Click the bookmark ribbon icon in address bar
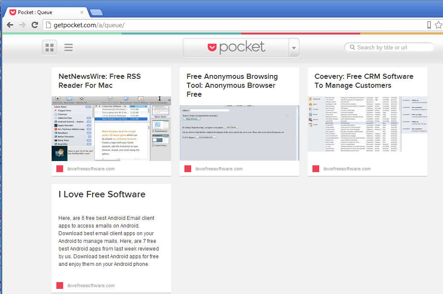 (x=429, y=25)
